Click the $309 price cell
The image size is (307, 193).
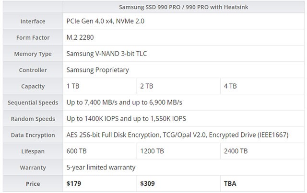point(148,184)
